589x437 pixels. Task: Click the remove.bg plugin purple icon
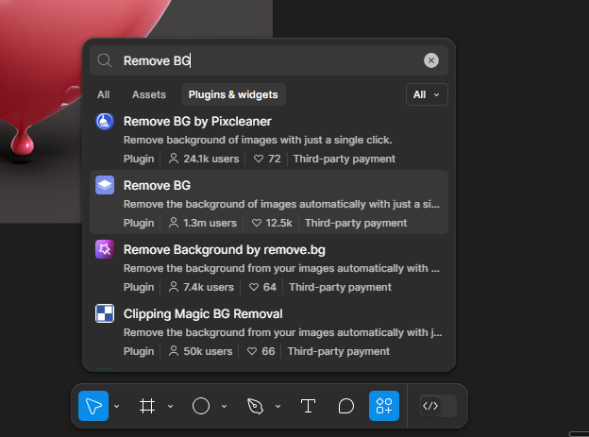tap(105, 249)
